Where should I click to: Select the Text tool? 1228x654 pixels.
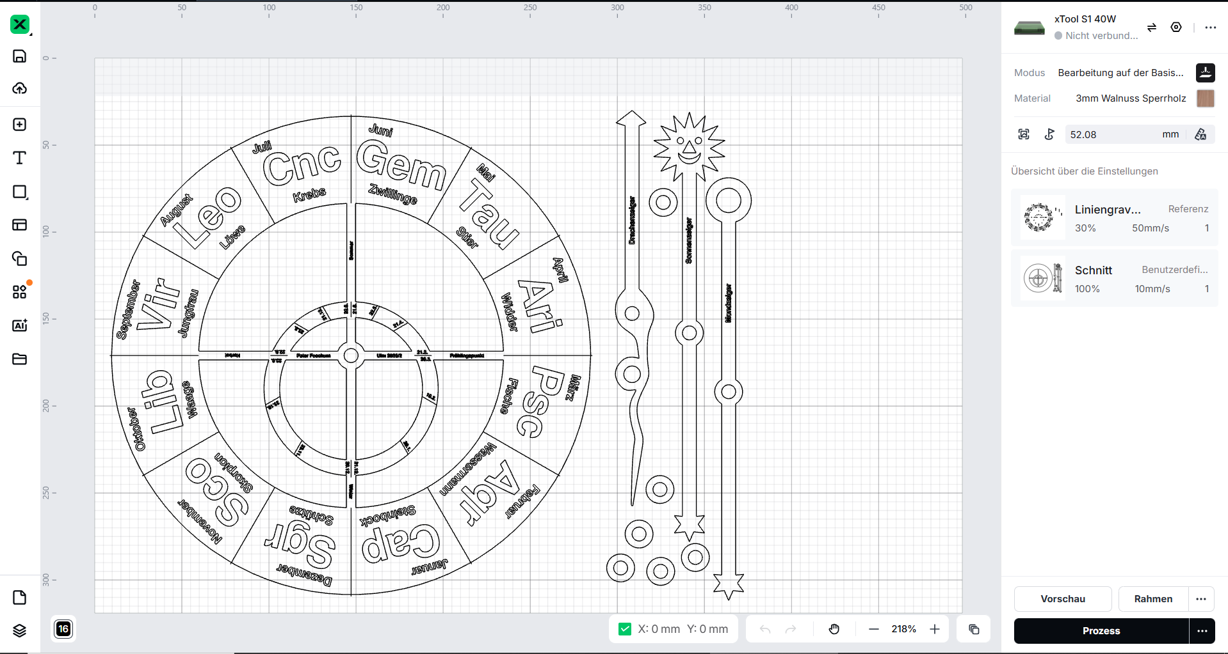pyautogui.click(x=20, y=158)
